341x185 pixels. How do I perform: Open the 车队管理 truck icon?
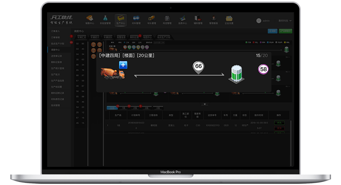pos(152,20)
